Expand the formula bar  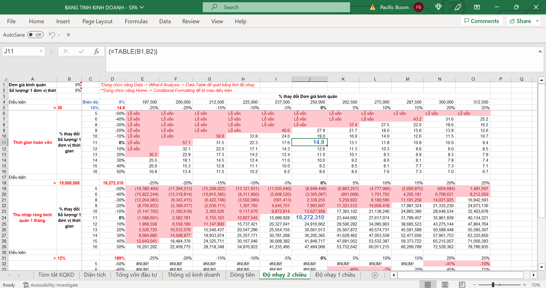tap(540, 51)
